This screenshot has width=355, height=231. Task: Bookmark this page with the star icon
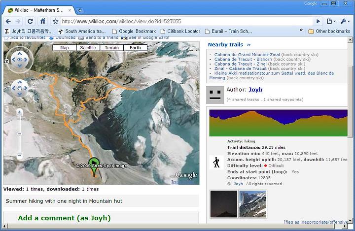[55, 21]
